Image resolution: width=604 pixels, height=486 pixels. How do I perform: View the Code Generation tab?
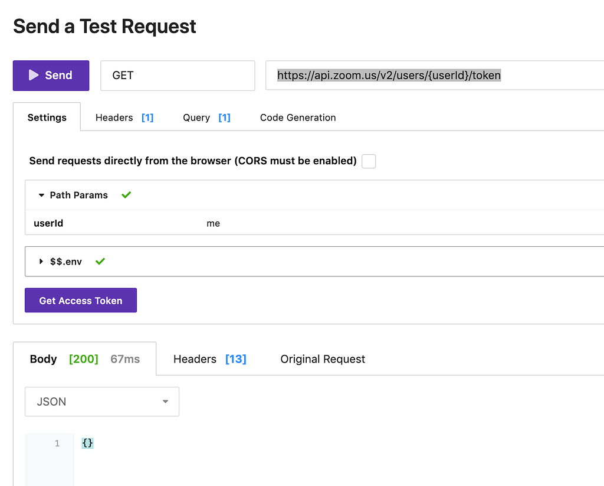click(297, 117)
